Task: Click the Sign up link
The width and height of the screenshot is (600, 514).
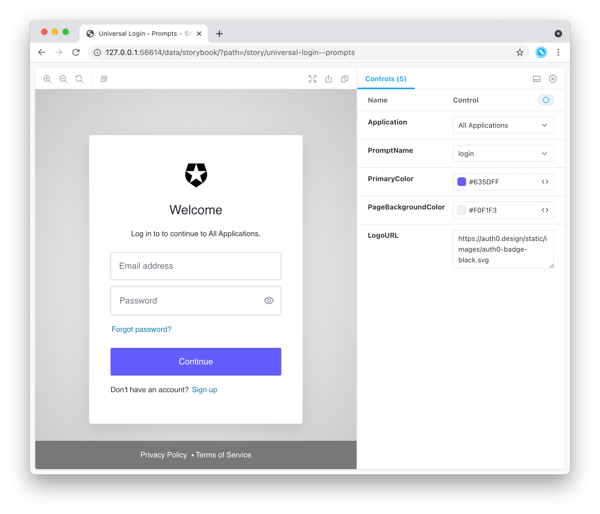Action: point(205,389)
